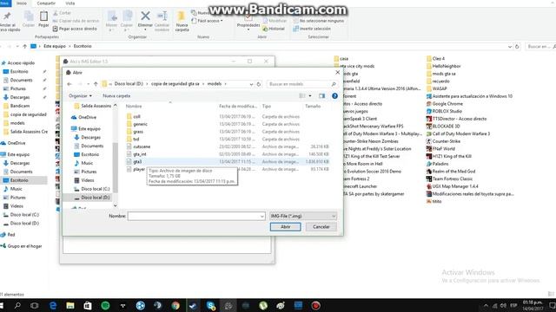556x312 pixels.
Task: Open Microsoft Edge from the taskbar
Action: tap(53, 306)
